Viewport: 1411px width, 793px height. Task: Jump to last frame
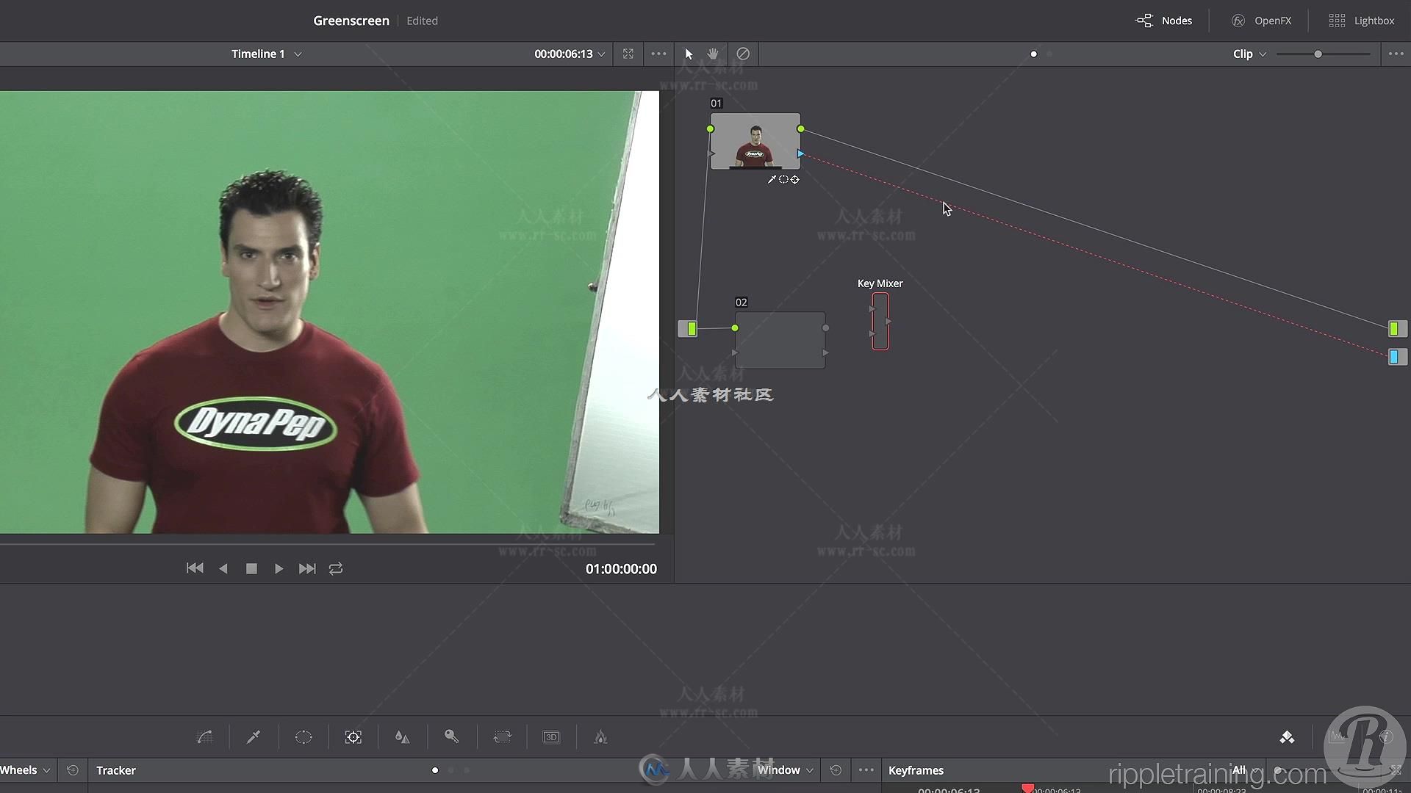coord(307,568)
